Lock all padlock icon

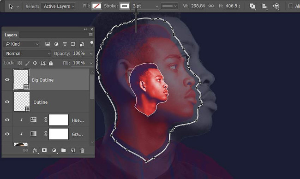click(x=51, y=63)
